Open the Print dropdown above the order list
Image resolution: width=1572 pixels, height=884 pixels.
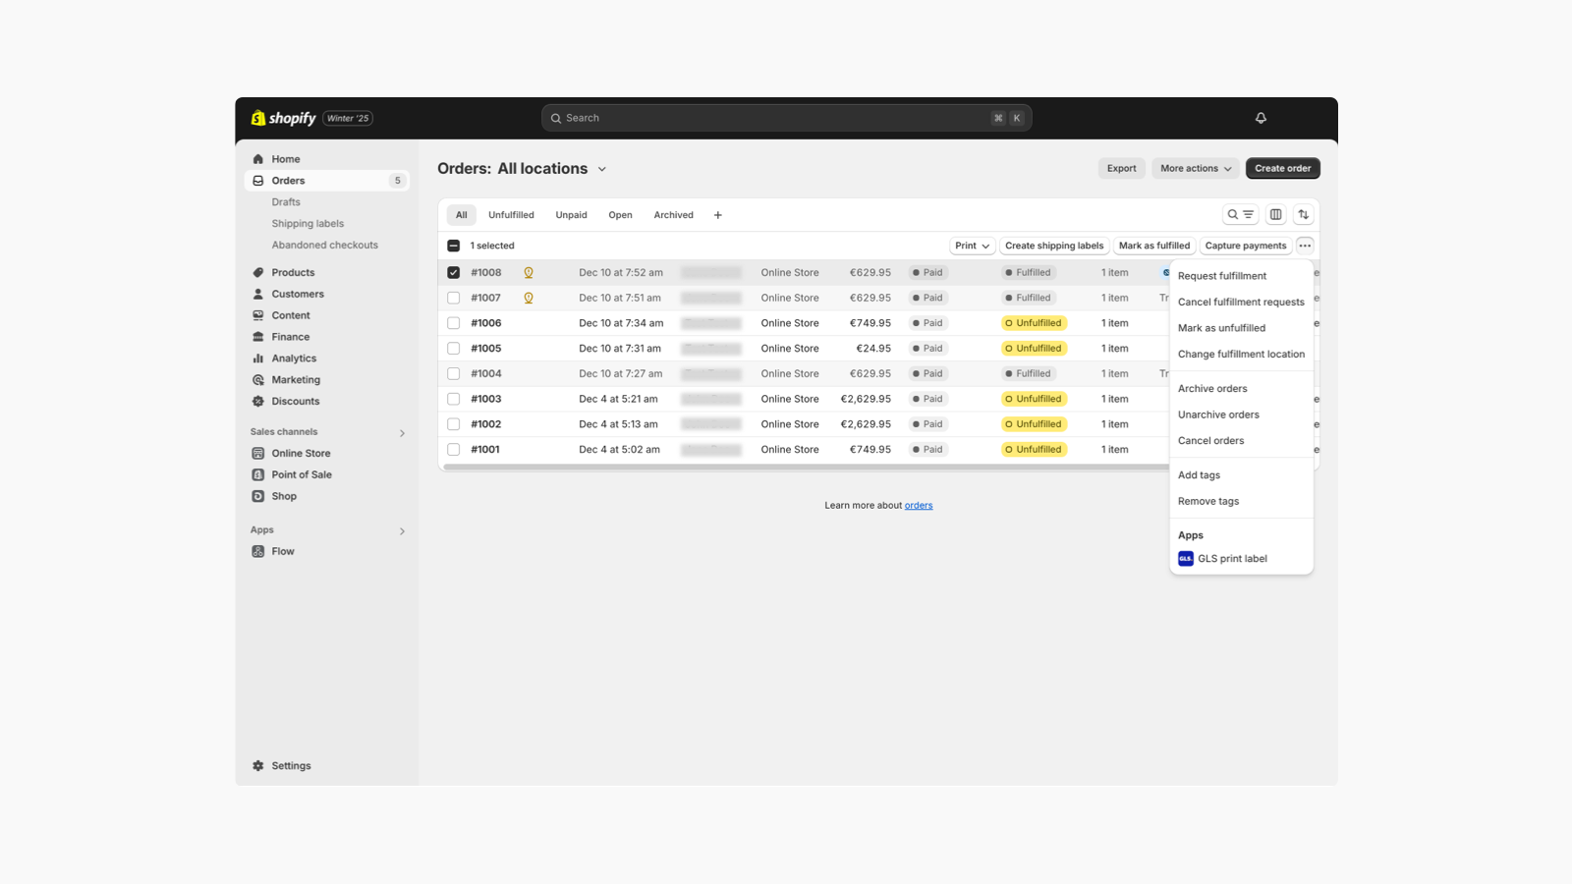[x=971, y=246]
